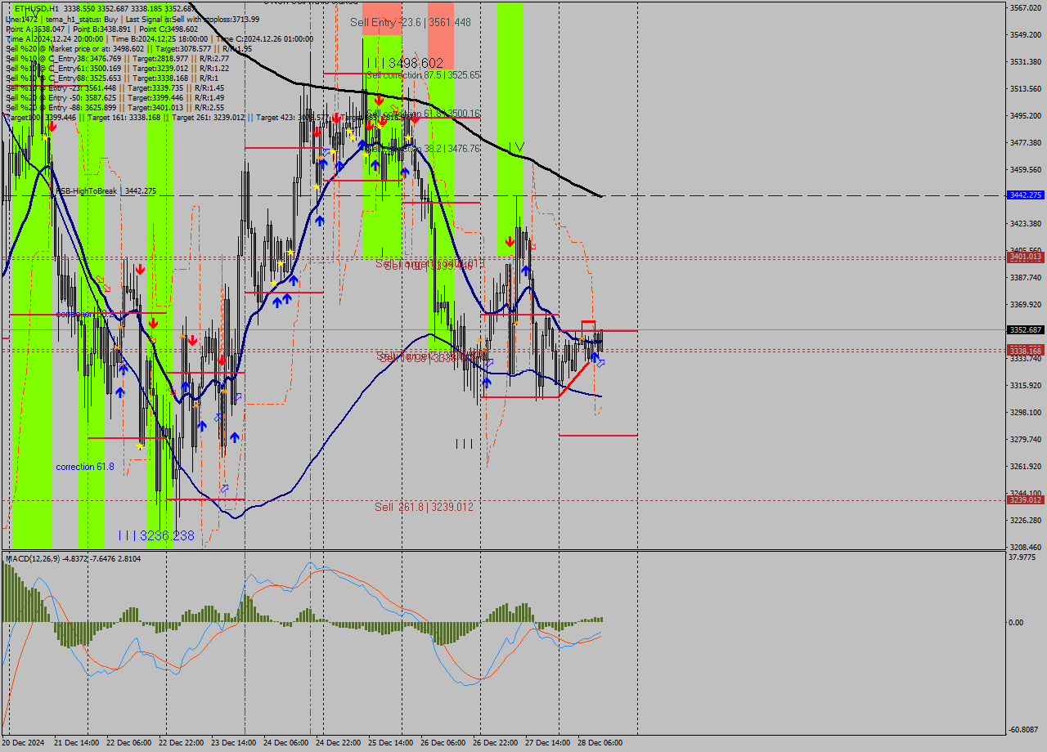The height and width of the screenshot is (752, 1047).
Task: Select the blue '| | | 3236.238' label
Action: point(156,535)
